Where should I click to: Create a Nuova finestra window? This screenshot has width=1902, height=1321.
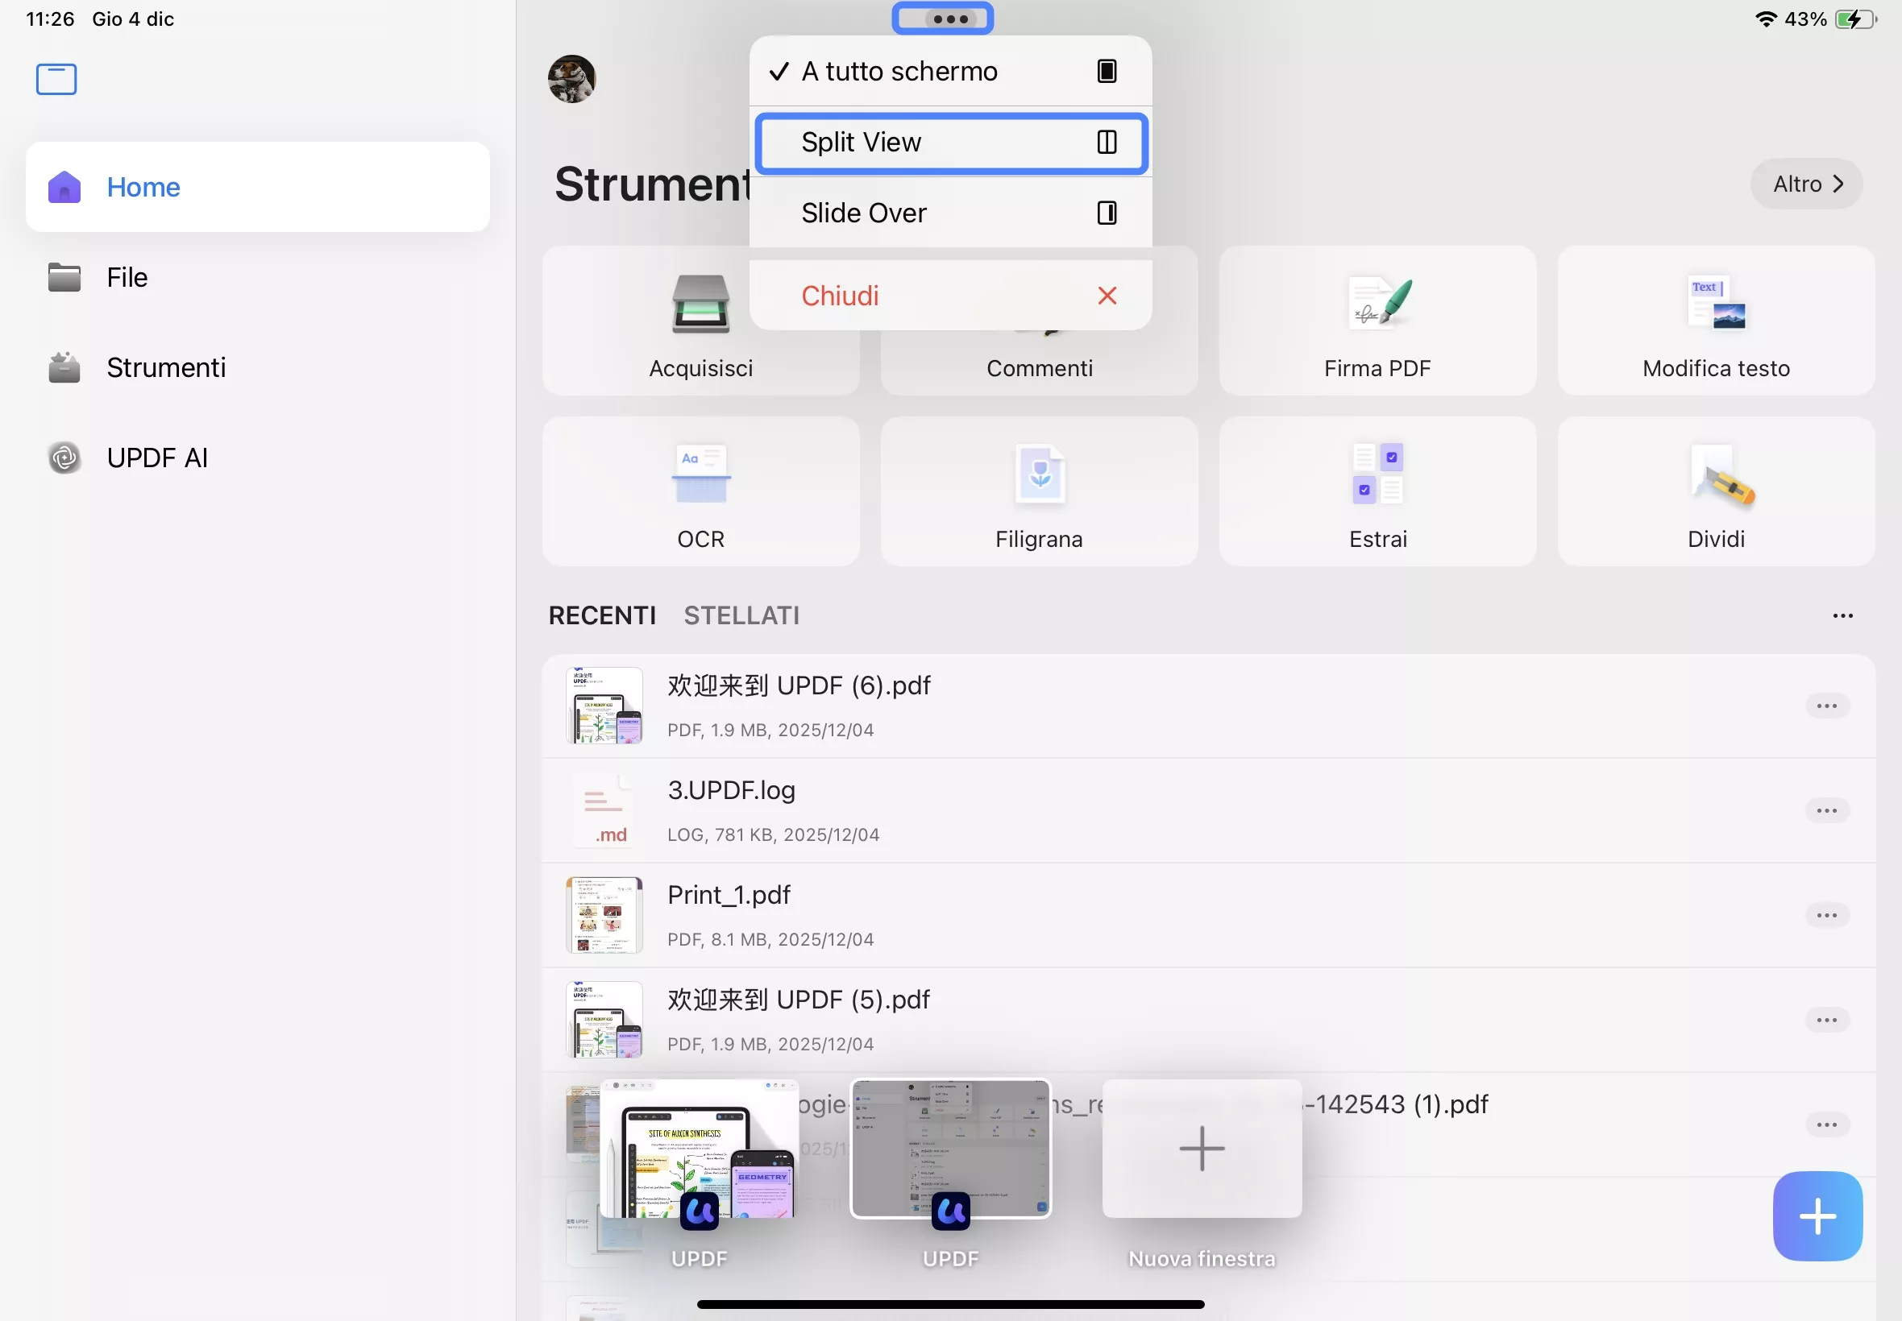[1201, 1150]
